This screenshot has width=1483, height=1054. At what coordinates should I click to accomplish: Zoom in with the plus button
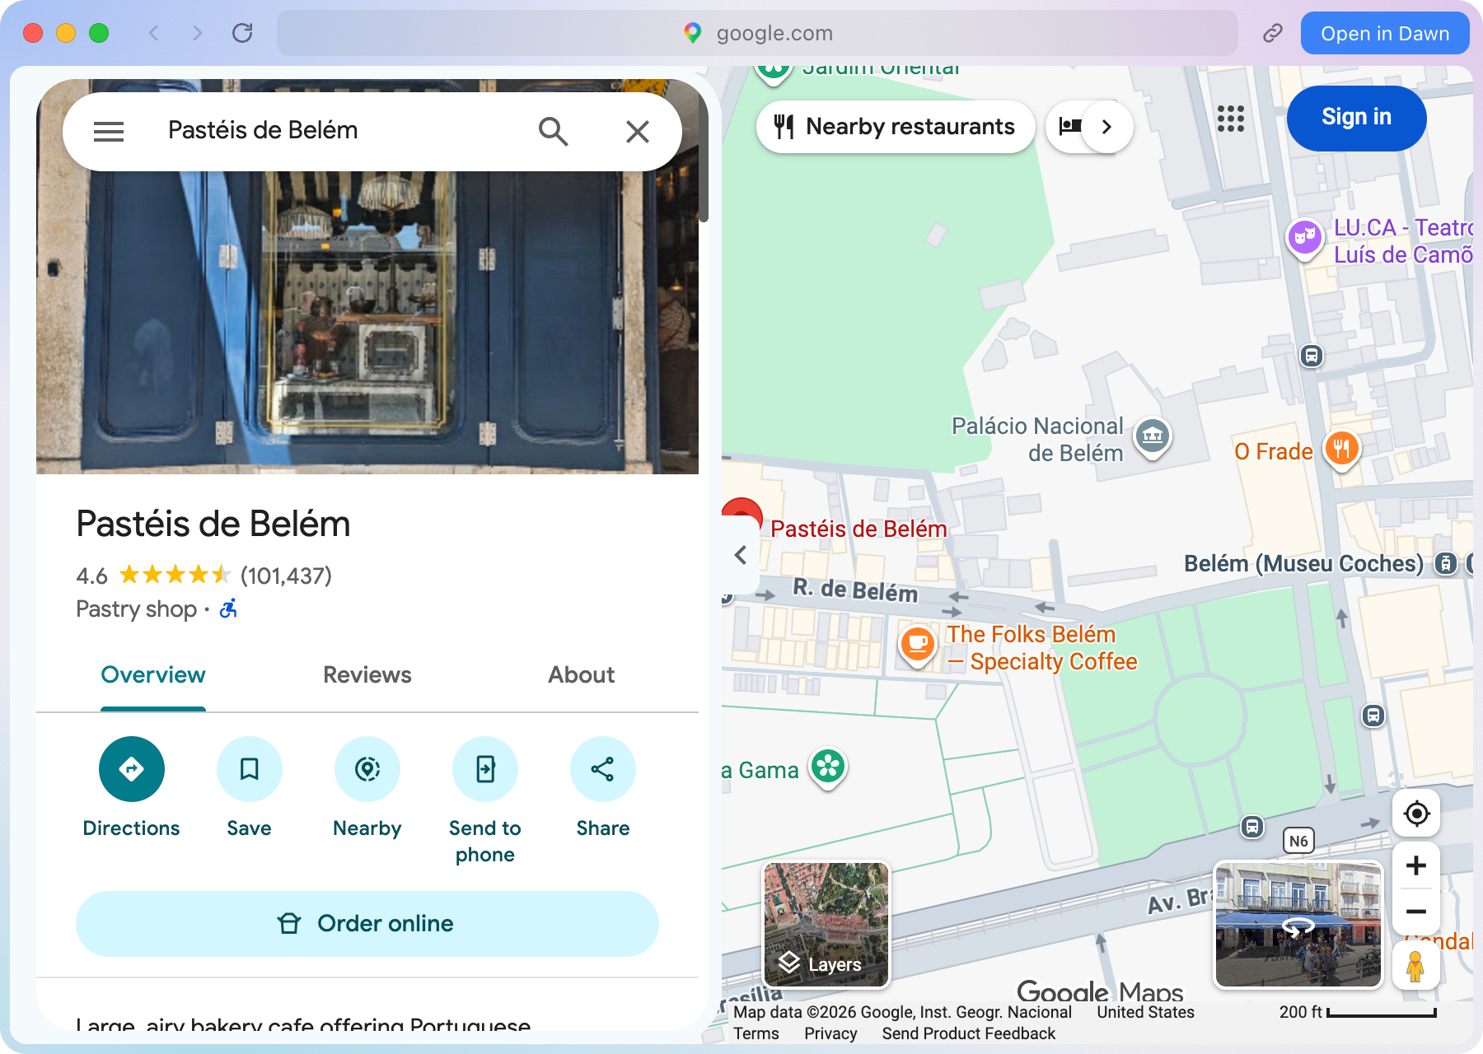[x=1416, y=865]
